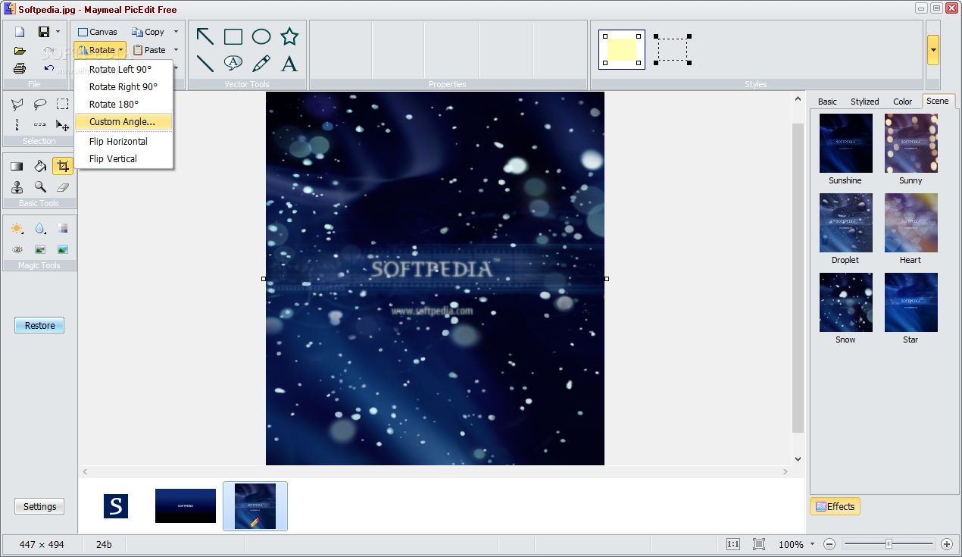Open the save options dropdown arrow

(x=58, y=32)
